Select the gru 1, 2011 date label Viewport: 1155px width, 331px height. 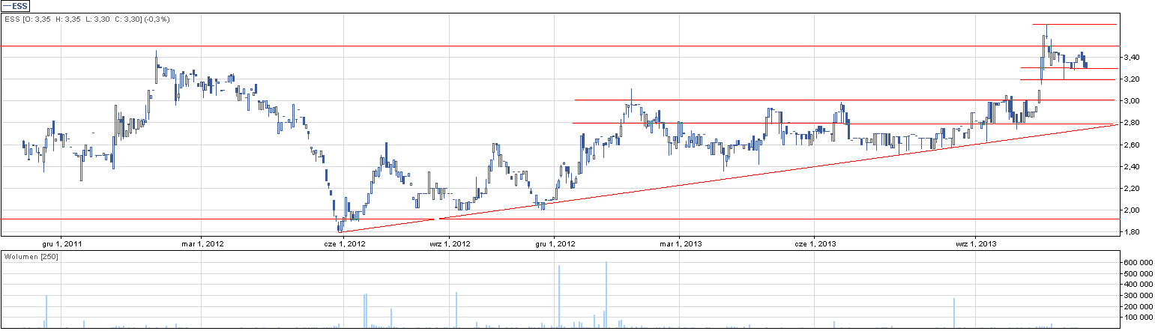coord(62,243)
